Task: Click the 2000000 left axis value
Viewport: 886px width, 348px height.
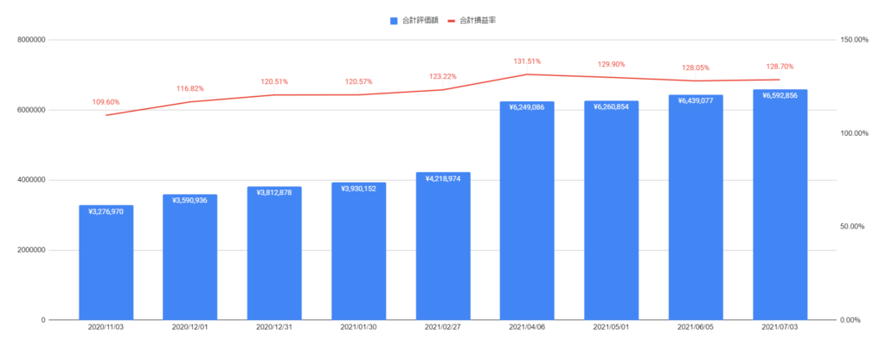Action: [x=32, y=250]
